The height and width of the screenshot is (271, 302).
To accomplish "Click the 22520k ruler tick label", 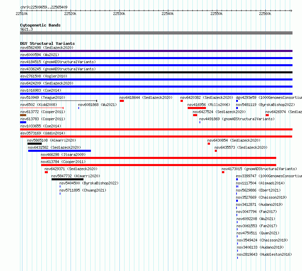I will pos(70,14).
